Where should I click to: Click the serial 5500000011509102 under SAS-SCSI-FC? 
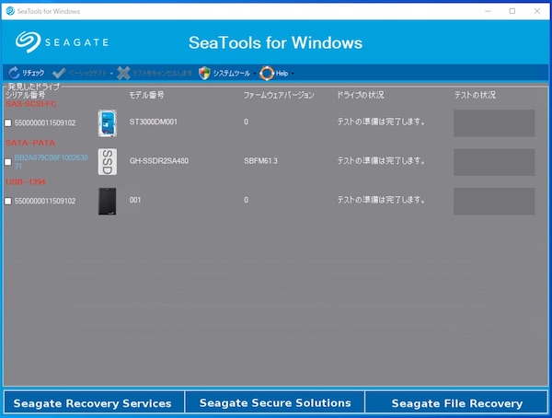45,123
